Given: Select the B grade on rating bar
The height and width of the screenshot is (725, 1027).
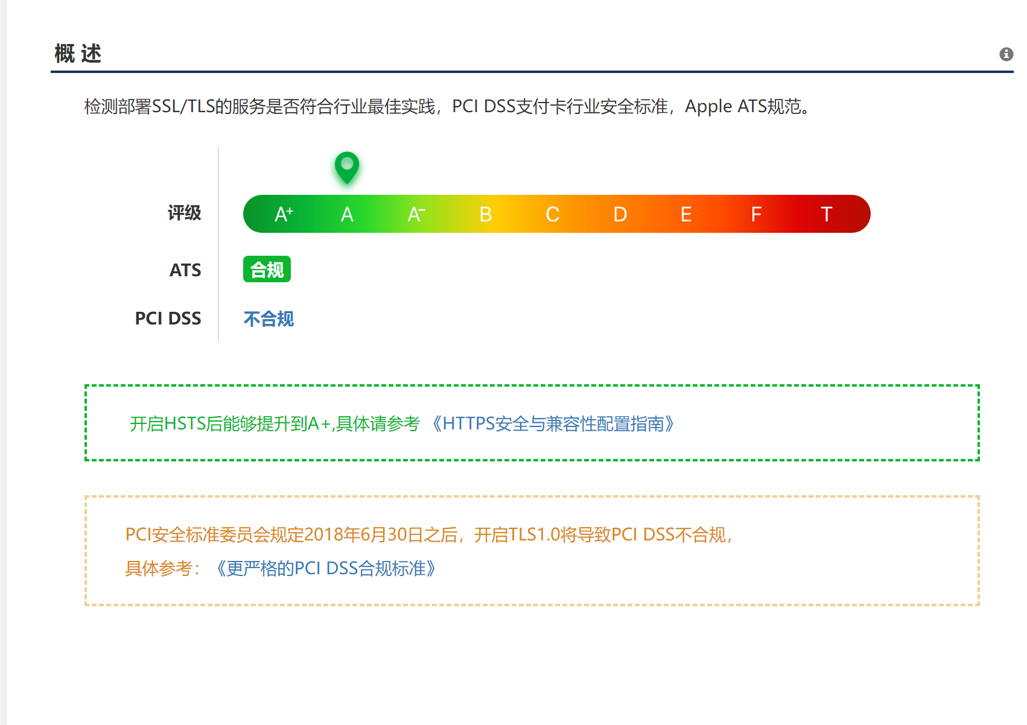Looking at the screenshot, I should click(485, 214).
